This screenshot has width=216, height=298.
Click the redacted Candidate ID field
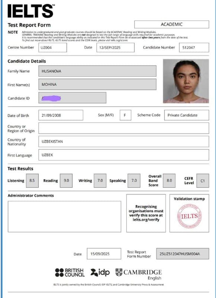coord(72,98)
